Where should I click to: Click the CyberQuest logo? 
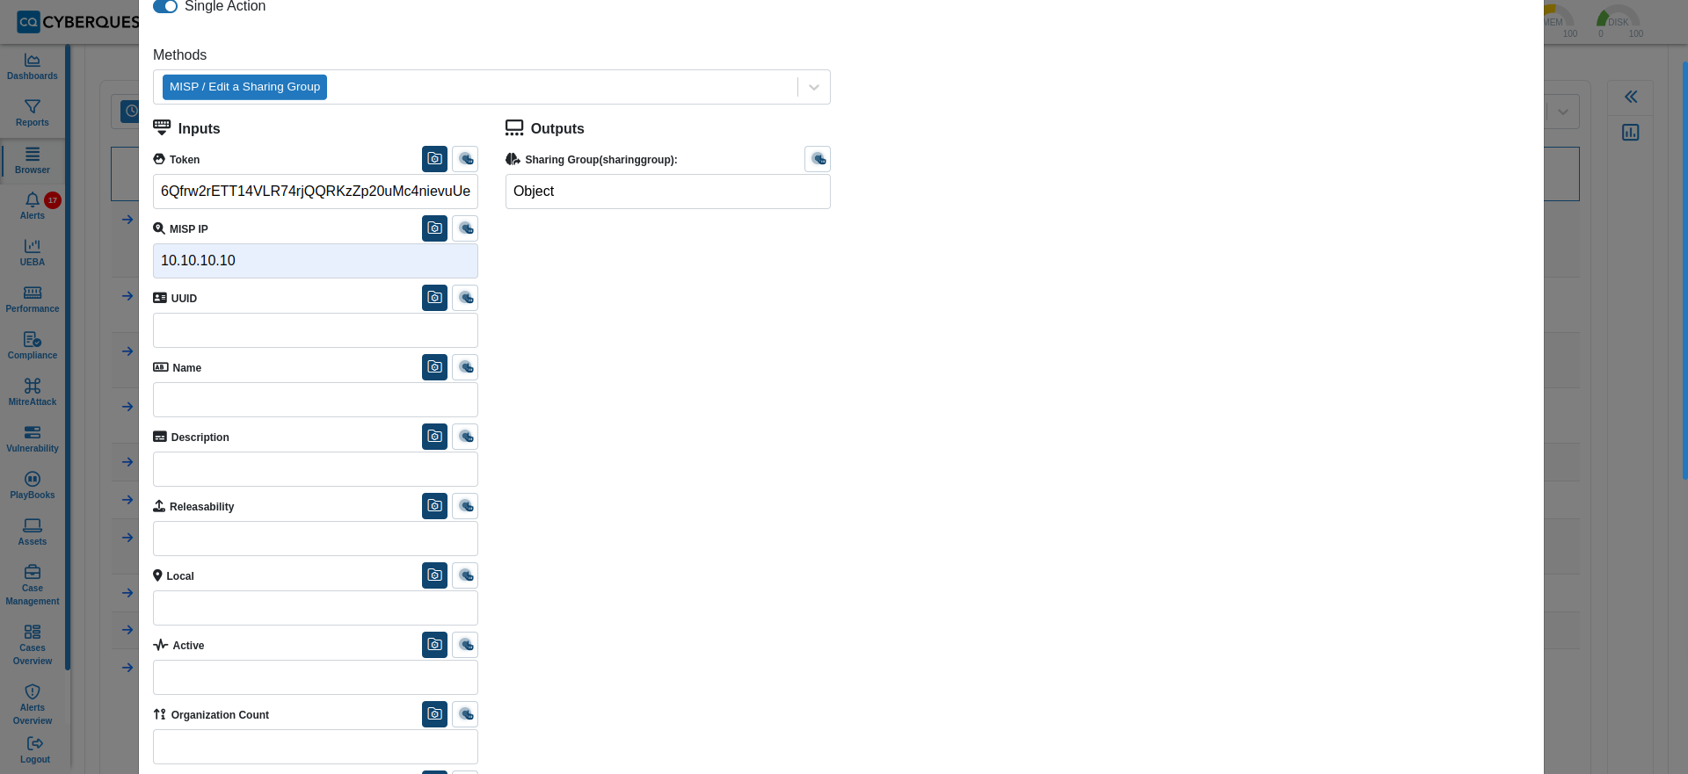(77, 22)
